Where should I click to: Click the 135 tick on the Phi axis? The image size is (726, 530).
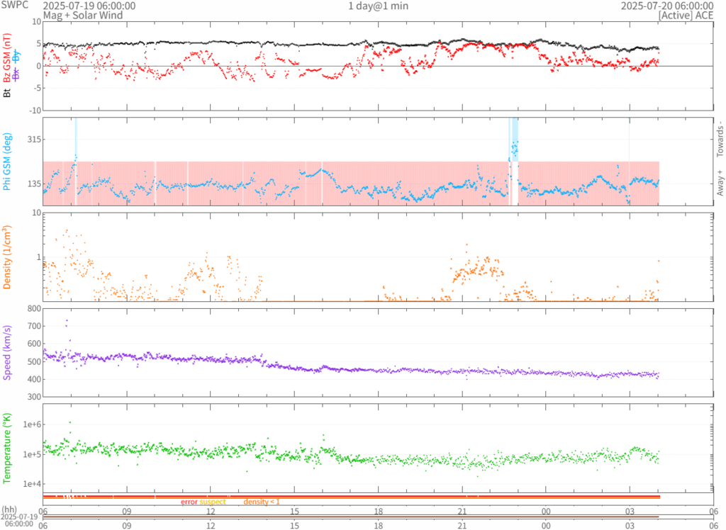[x=33, y=184]
